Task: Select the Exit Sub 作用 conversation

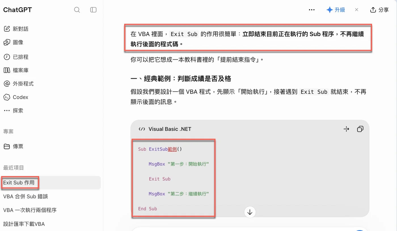Action: 51,183
